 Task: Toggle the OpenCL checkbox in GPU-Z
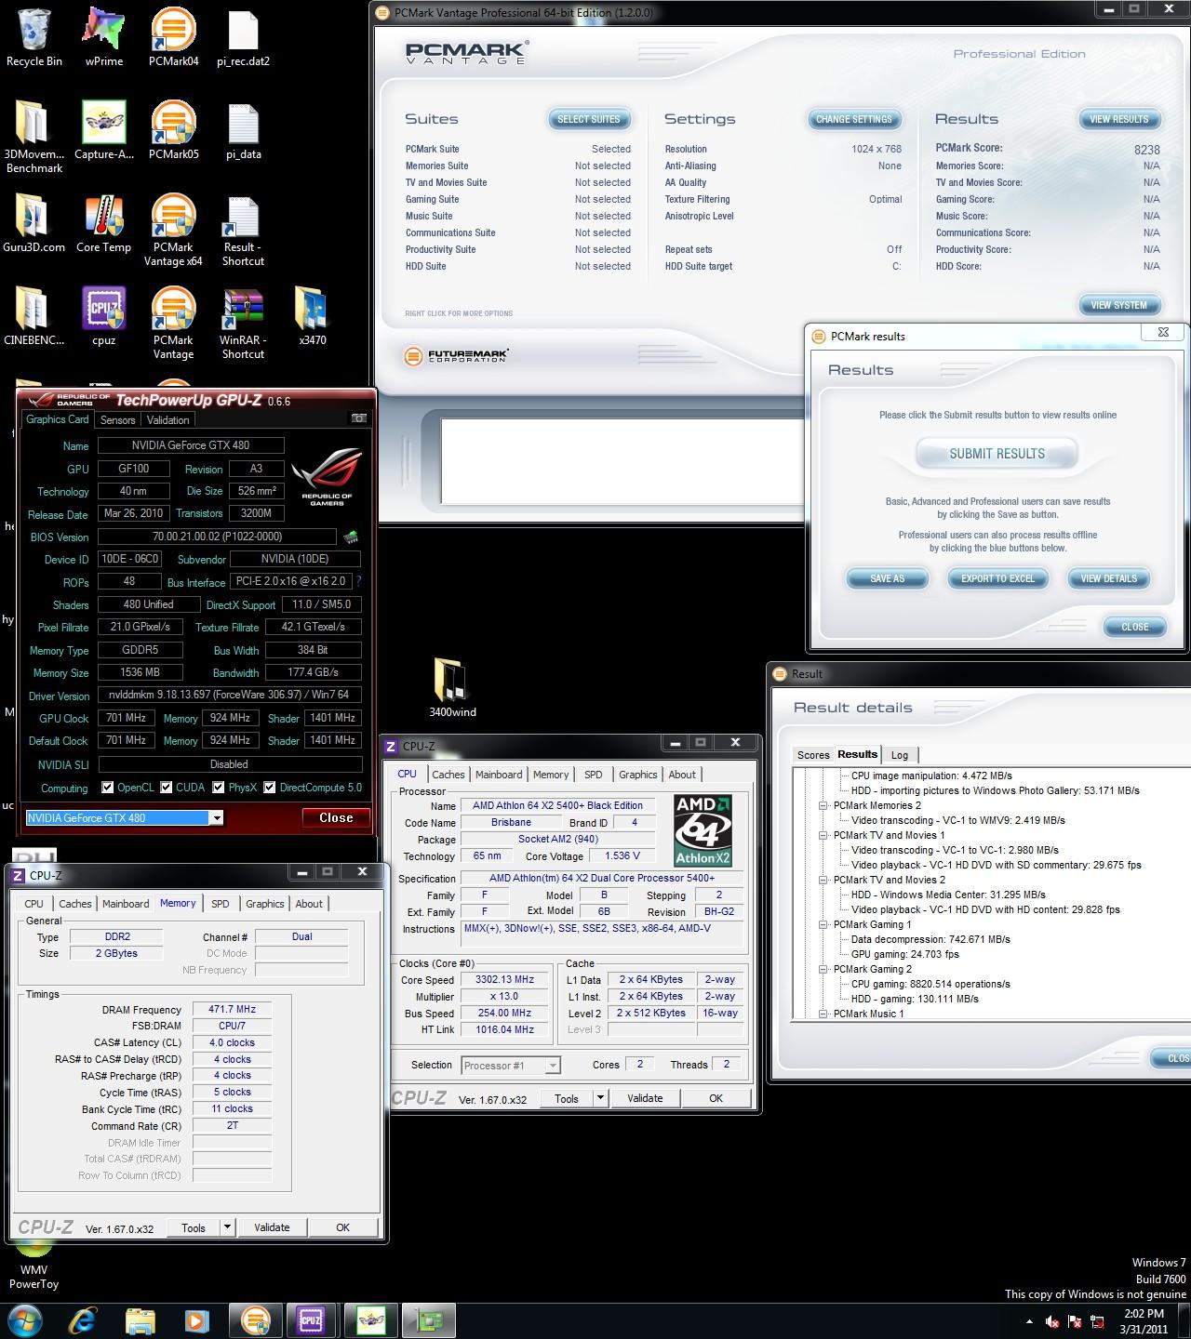click(x=107, y=788)
